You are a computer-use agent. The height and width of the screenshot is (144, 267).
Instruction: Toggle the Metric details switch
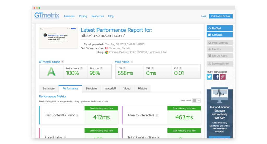click(x=196, y=101)
